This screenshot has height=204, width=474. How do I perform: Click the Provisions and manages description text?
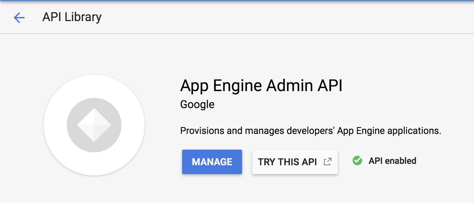point(311,131)
